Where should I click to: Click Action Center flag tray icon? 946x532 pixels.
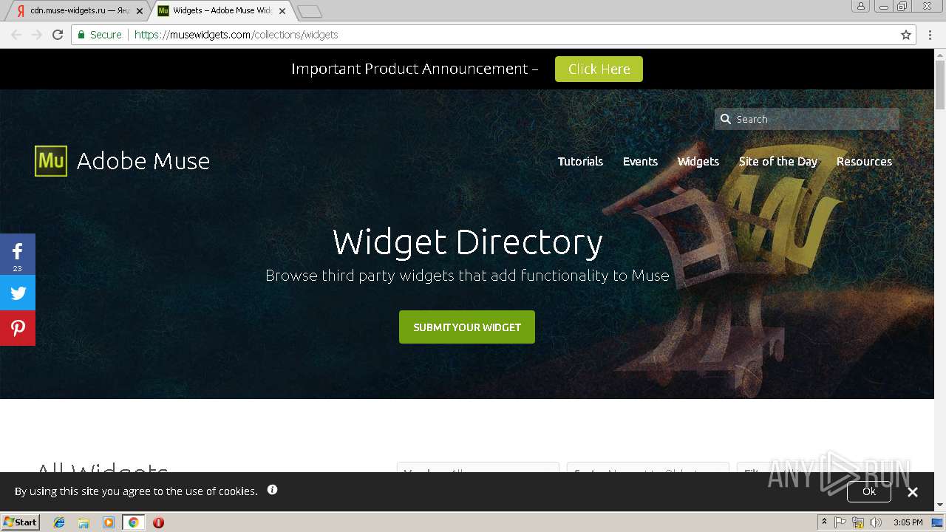[x=840, y=522]
